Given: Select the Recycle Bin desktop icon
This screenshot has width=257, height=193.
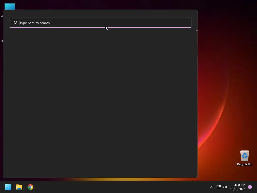Looking at the screenshot, I should 244,158.
